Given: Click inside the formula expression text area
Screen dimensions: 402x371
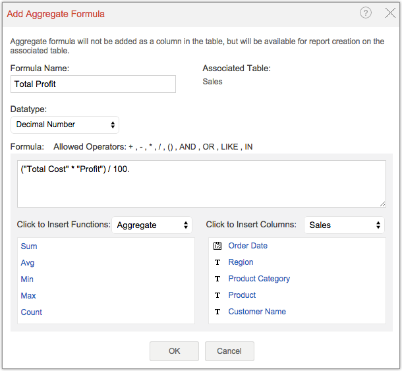Looking at the screenshot, I should tap(201, 184).
